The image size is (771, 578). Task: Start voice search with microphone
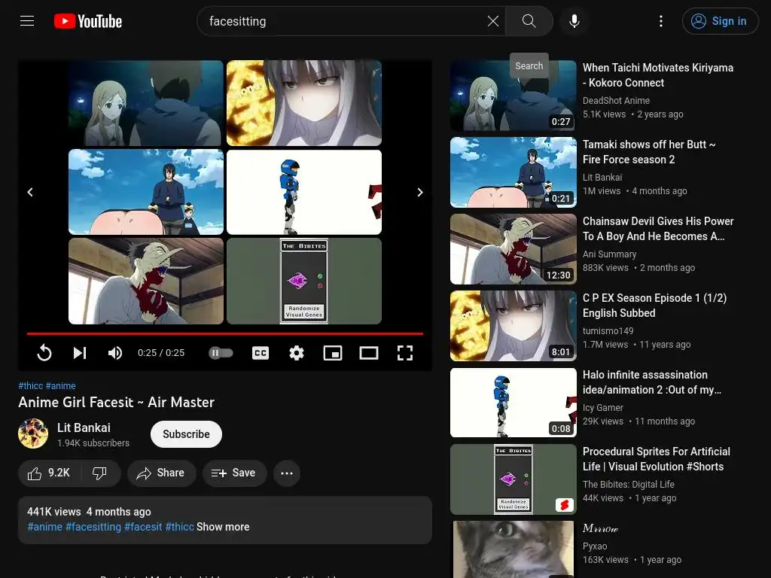tap(574, 21)
